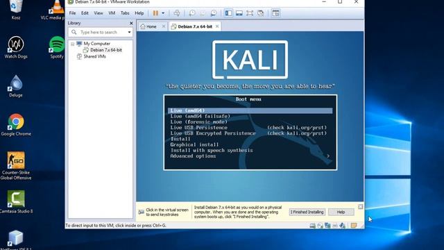Open the Deluge desktop shortcut

[x=16, y=86]
